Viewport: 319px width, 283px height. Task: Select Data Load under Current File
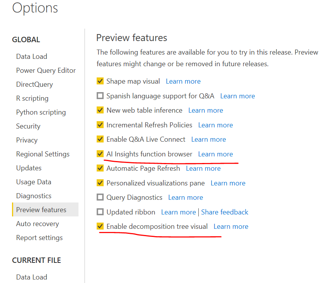(x=31, y=277)
